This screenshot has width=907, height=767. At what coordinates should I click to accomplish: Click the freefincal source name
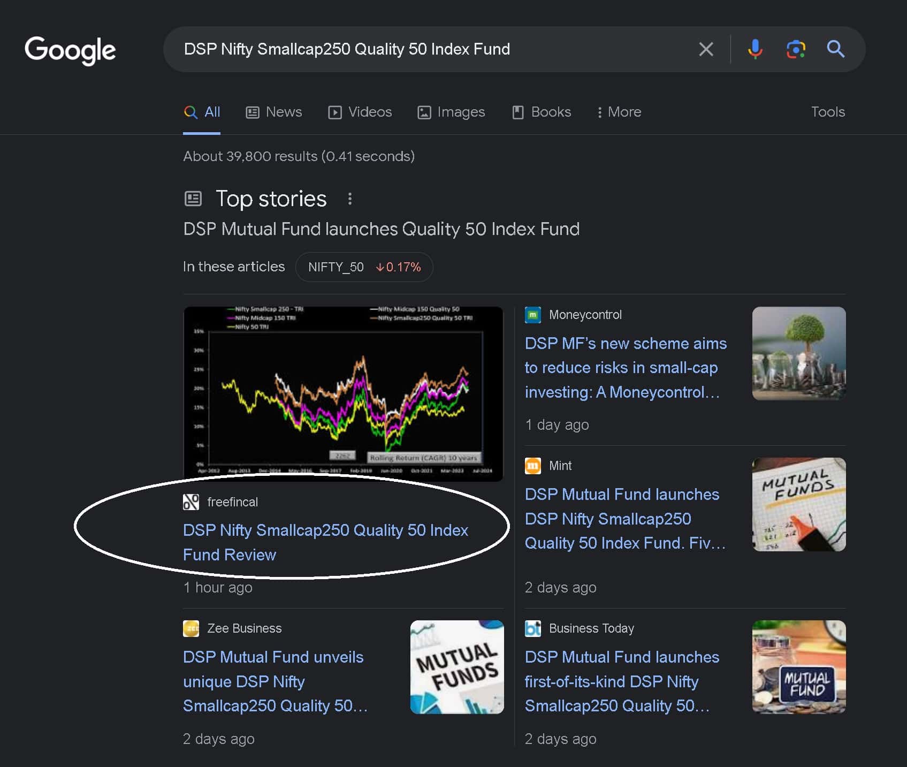232,502
